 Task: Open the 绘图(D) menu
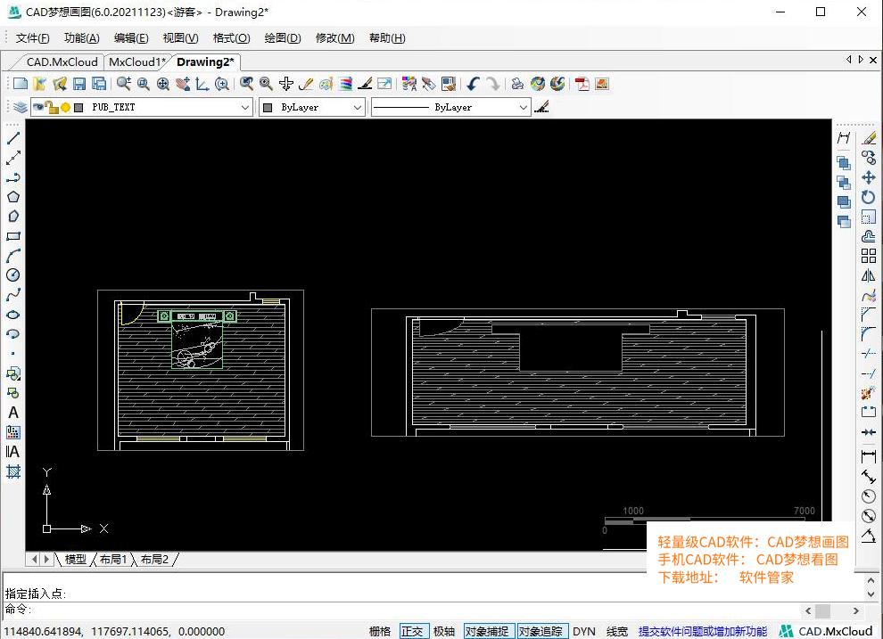coord(282,38)
